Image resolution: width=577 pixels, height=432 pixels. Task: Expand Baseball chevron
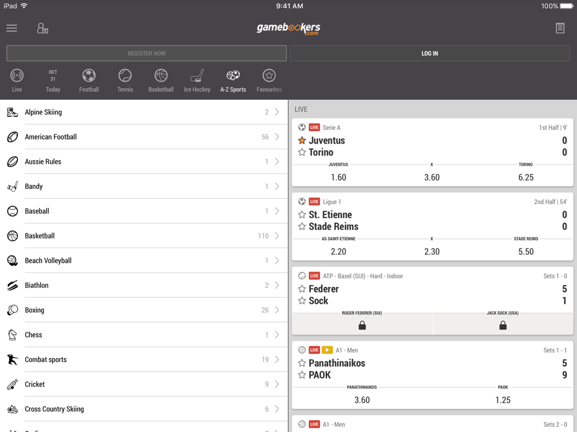pos(277,211)
